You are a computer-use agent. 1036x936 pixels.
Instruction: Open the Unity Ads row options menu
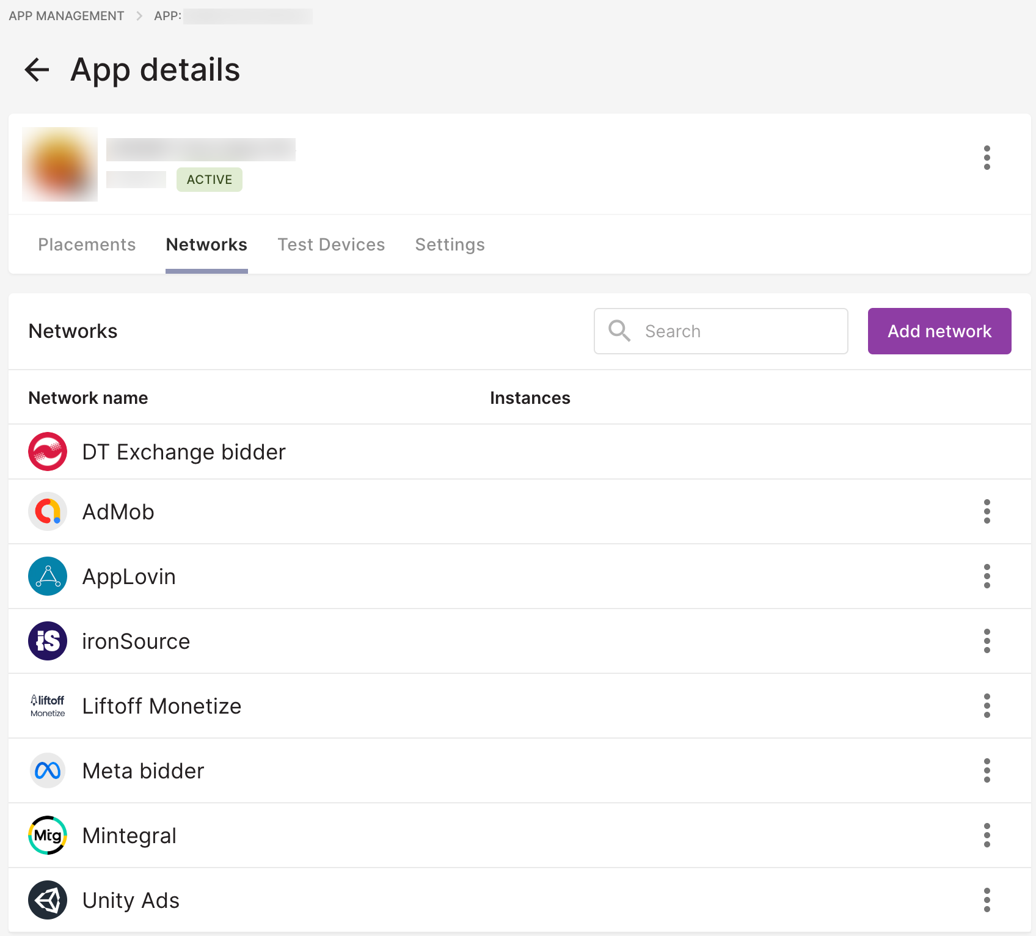tap(987, 900)
